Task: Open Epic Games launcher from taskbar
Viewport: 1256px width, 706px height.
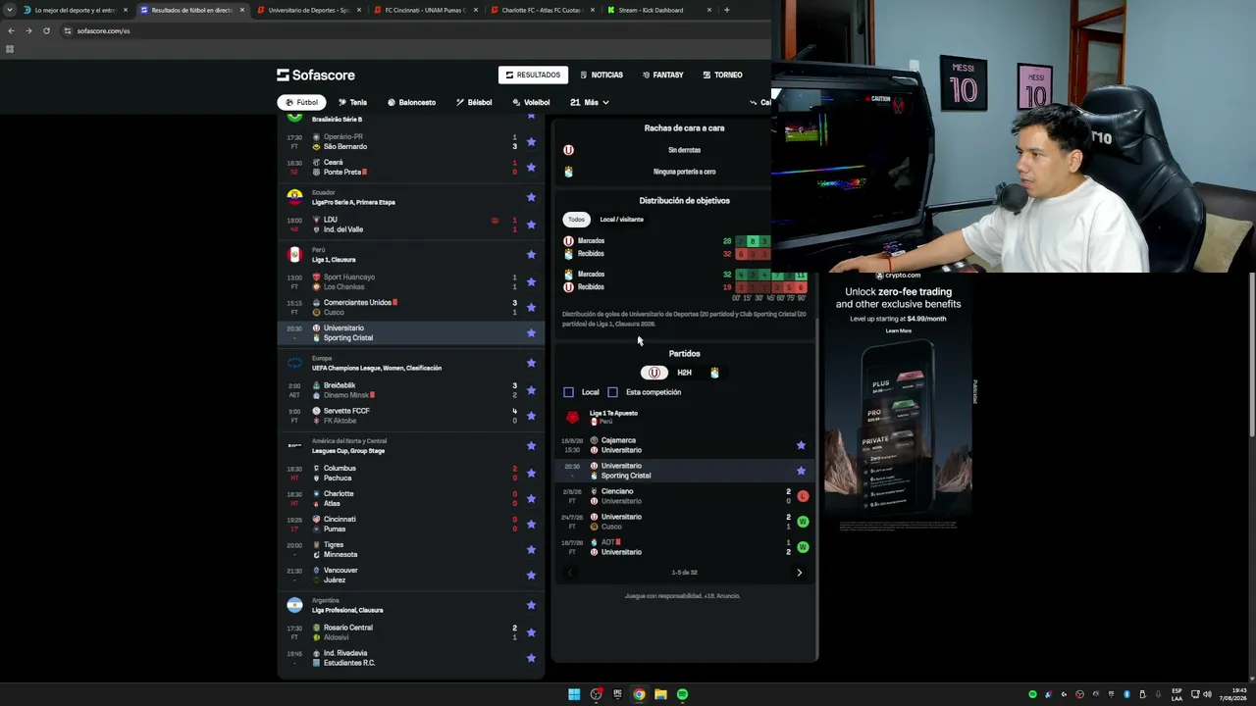Action: [617, 694]
